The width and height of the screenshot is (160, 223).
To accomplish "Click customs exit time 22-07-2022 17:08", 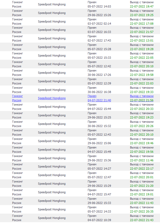I will tap(142, 24).
